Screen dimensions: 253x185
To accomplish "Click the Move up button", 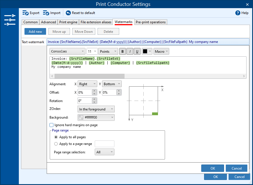I will [x=59, y=31].
